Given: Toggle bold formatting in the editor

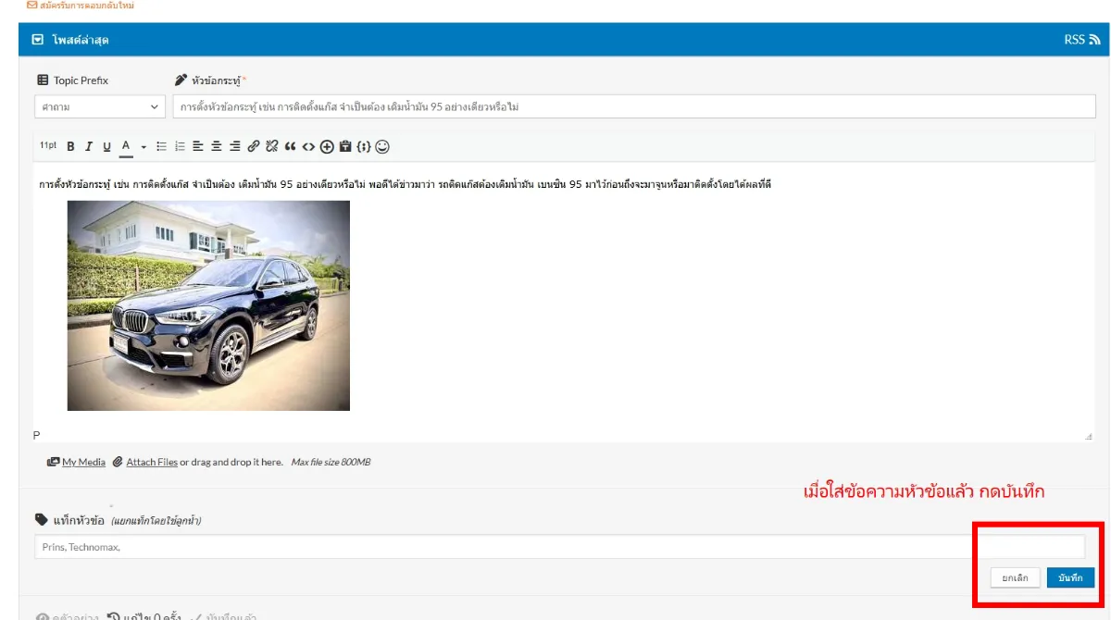Looking at the screenshot, I should [x=70, y=146].
